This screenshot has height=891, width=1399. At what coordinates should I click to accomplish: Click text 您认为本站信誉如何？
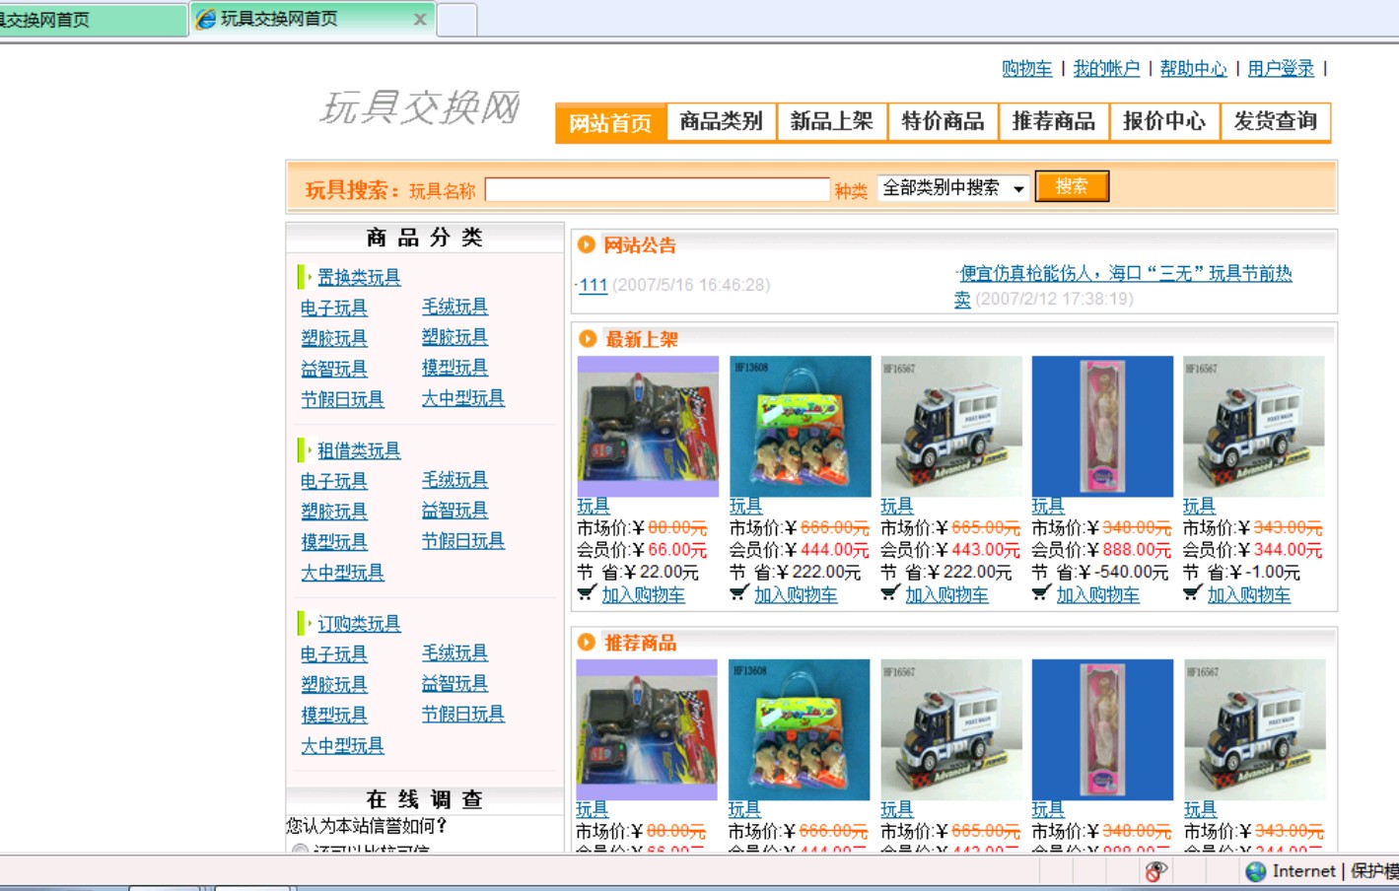tap(367, 826)
